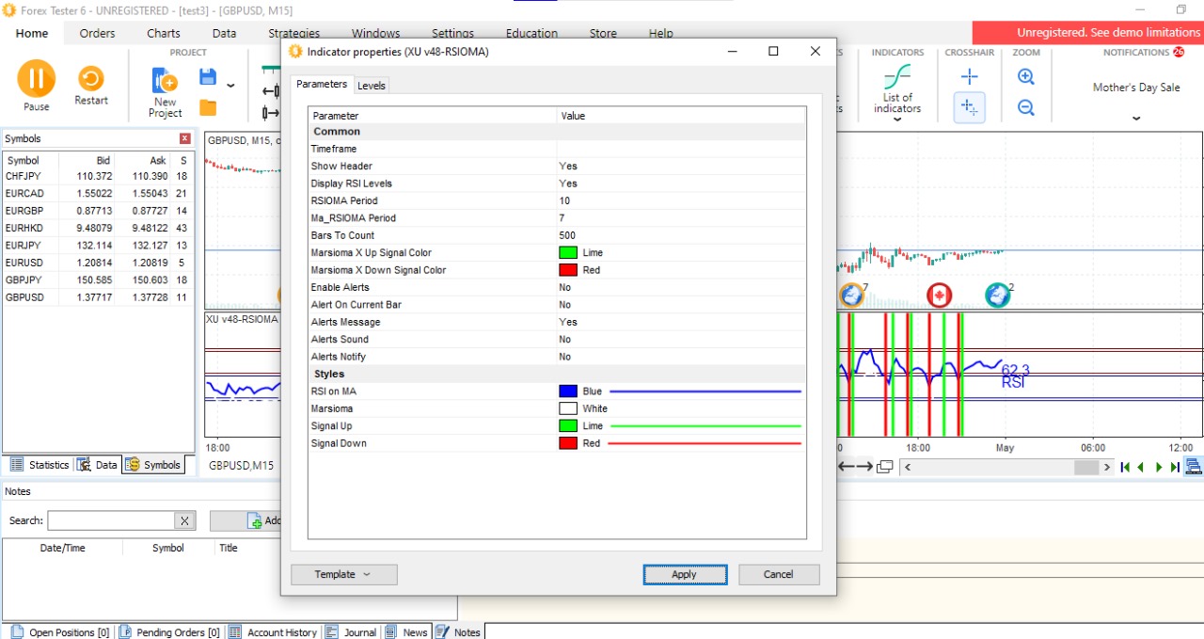This screenshot has height=639, width=1204.
Task: Toggle Enable Alerts No value
Action: pyautogui.click(x=564, y=288)
